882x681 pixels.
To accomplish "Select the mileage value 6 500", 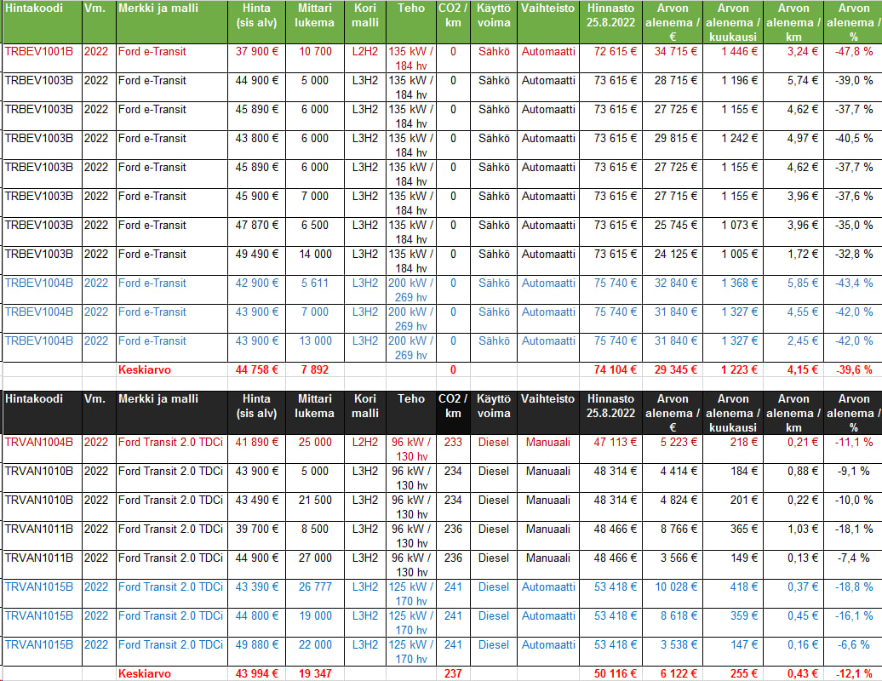I will click(315, 232).
